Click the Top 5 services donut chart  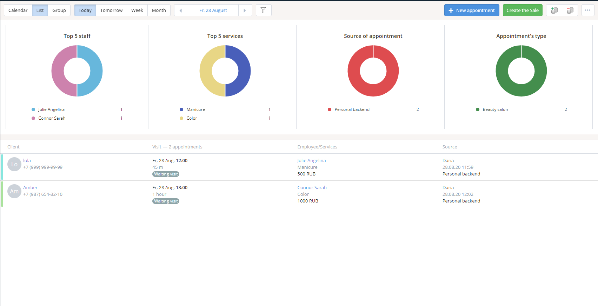click(x=225, y=71)
